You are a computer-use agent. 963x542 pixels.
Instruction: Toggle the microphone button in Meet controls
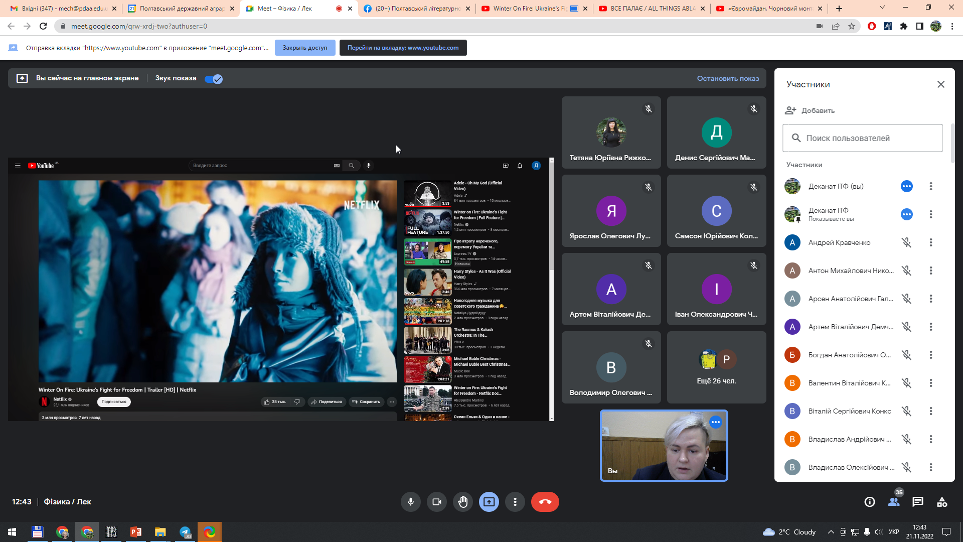point(410,502)
